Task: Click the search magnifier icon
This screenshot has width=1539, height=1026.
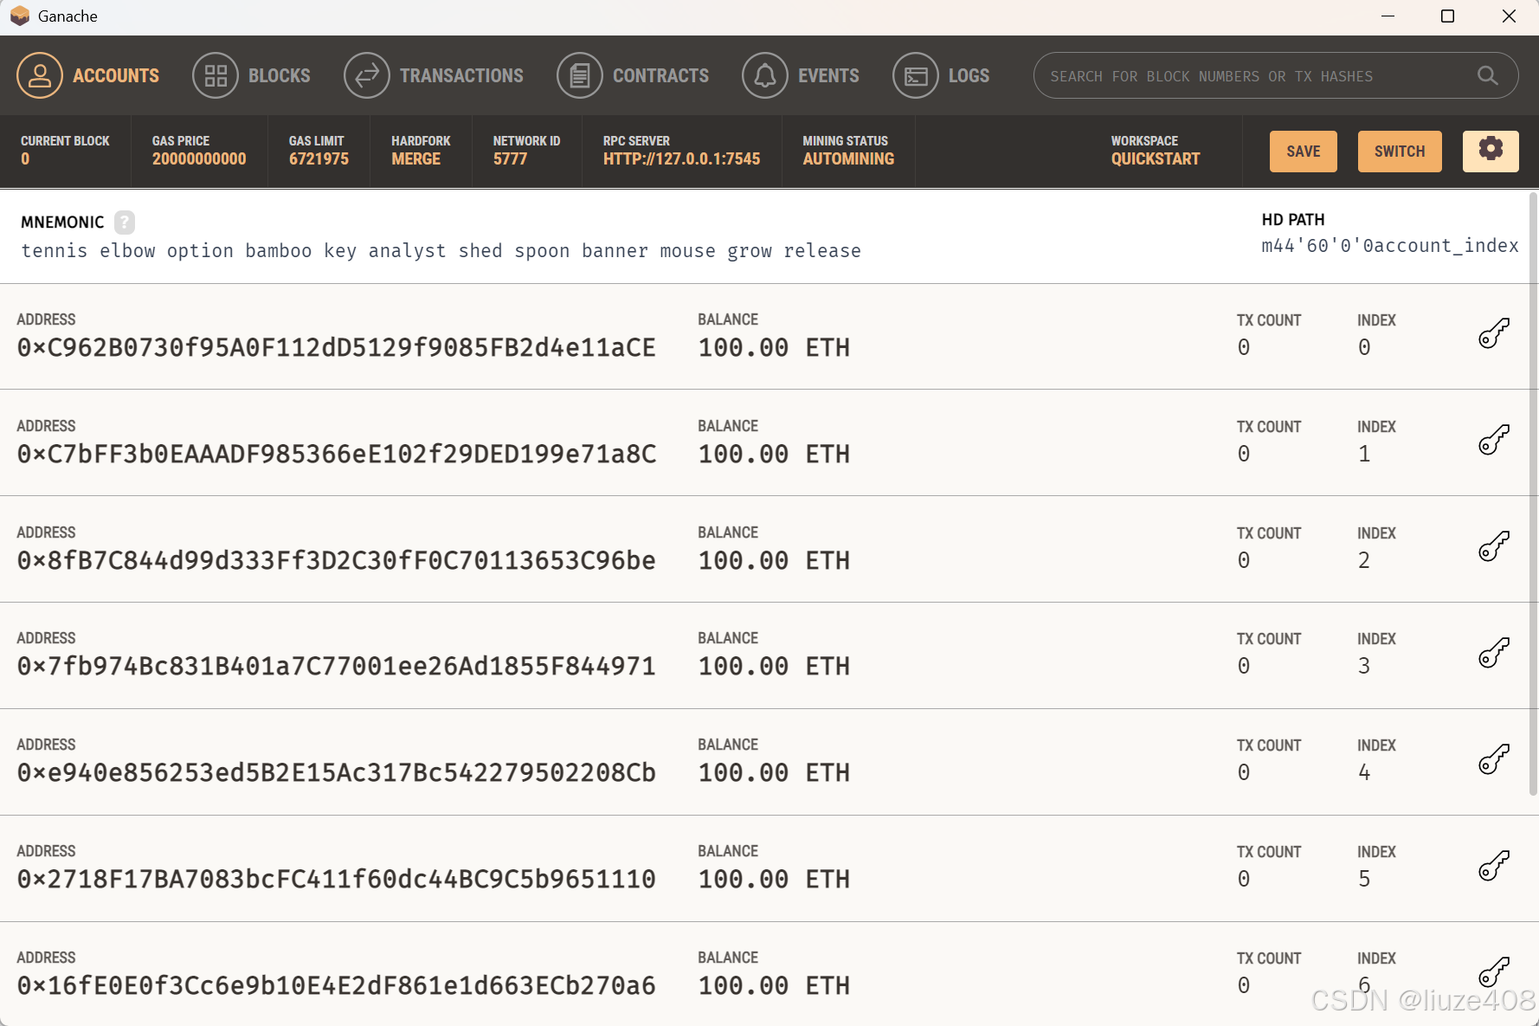Action: (1487, 76)
